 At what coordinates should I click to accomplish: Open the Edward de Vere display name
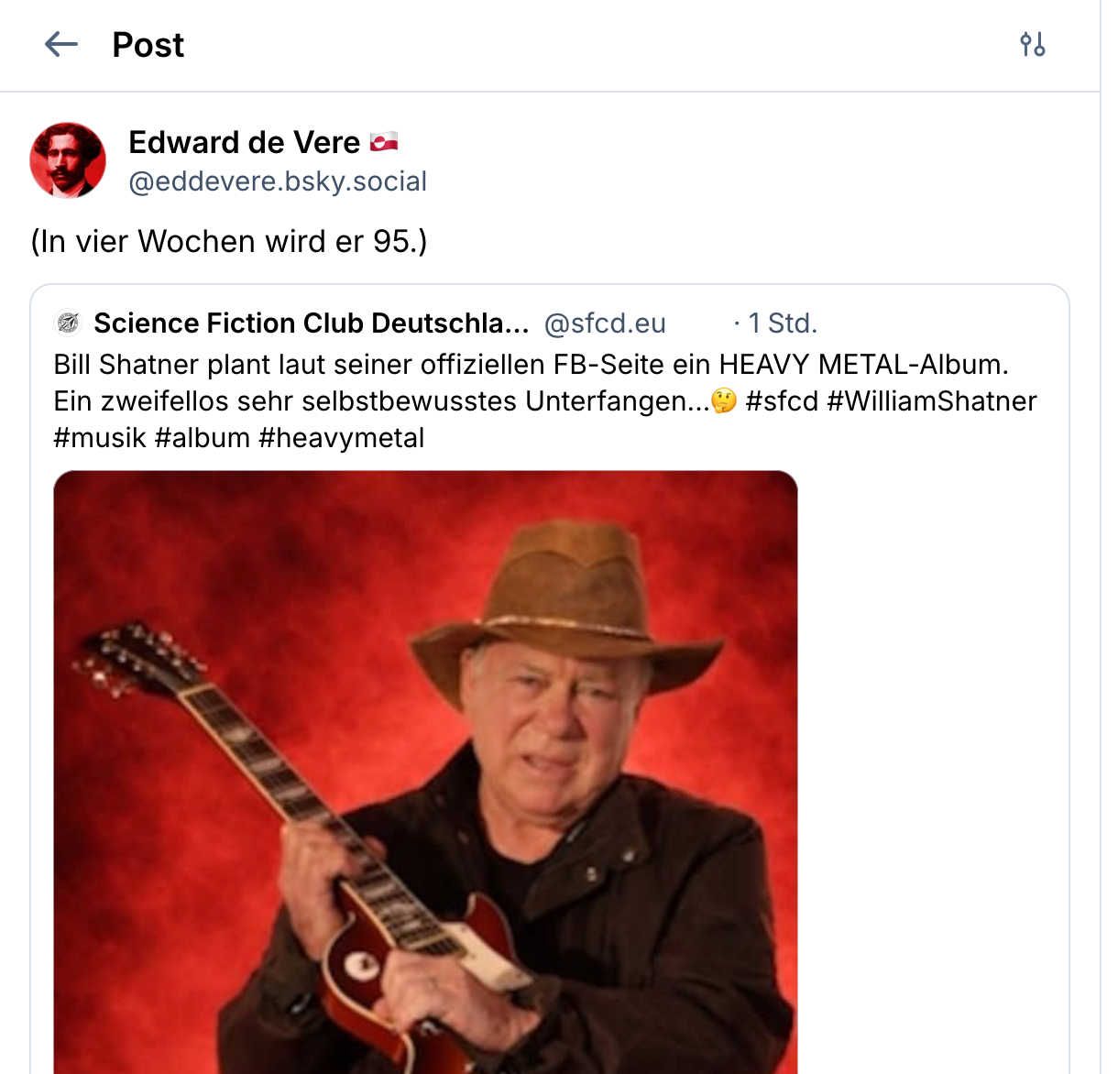pos(244,142)
